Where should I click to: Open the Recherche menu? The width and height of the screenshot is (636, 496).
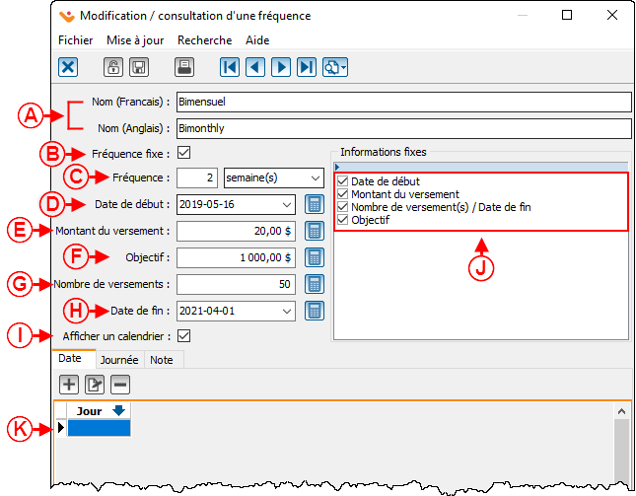204,40
